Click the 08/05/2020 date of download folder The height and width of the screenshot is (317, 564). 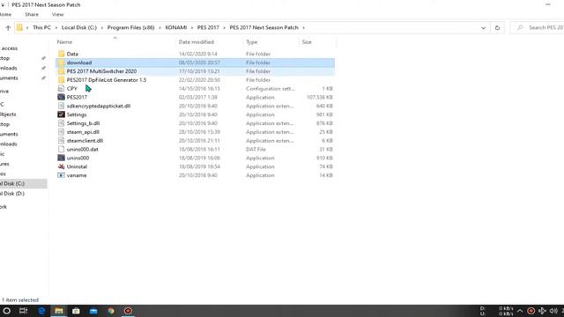click(x=199, y=63)
